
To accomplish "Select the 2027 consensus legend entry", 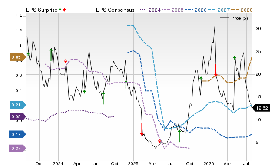I will tap(218, 10).
